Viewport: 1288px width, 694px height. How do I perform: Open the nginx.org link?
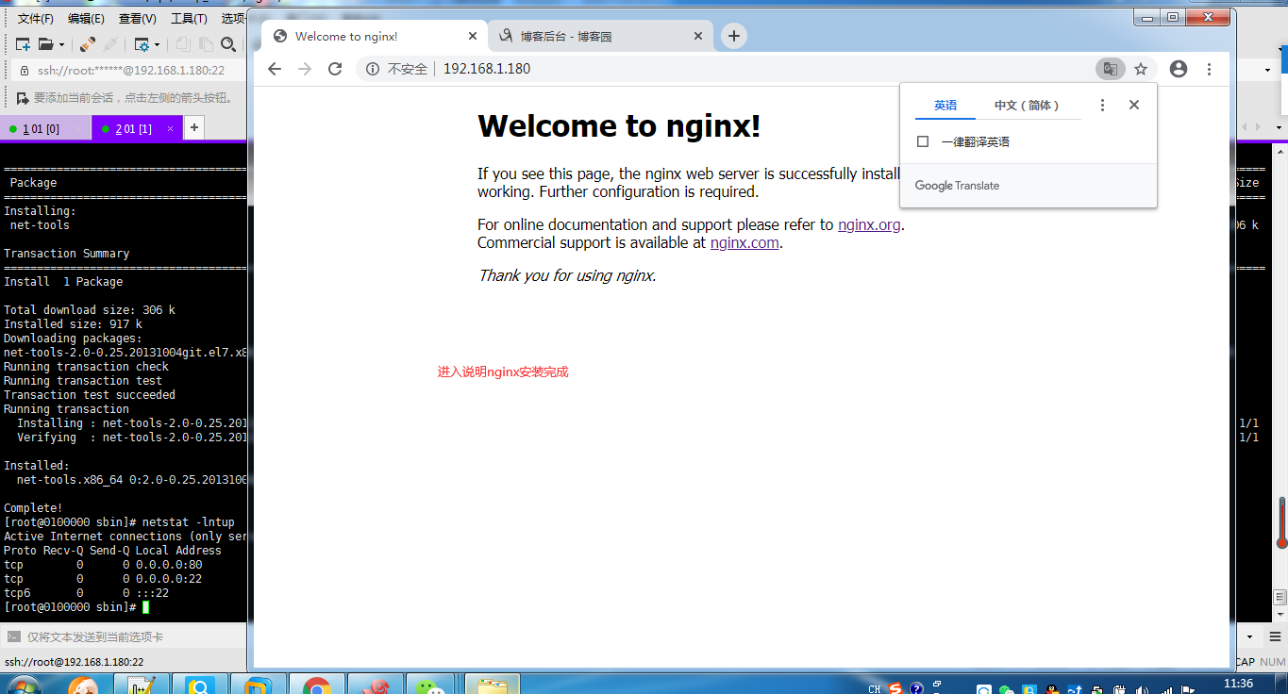[869, 224]
